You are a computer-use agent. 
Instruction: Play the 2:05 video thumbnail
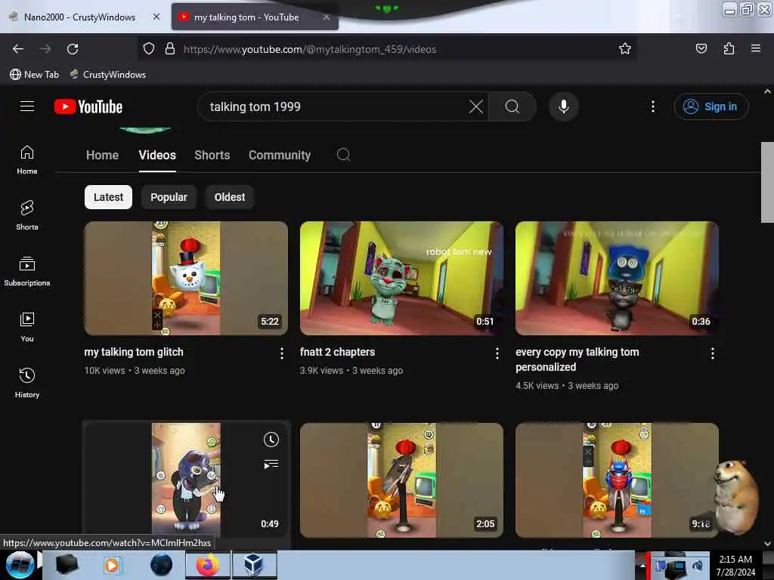tap(401, 480)
